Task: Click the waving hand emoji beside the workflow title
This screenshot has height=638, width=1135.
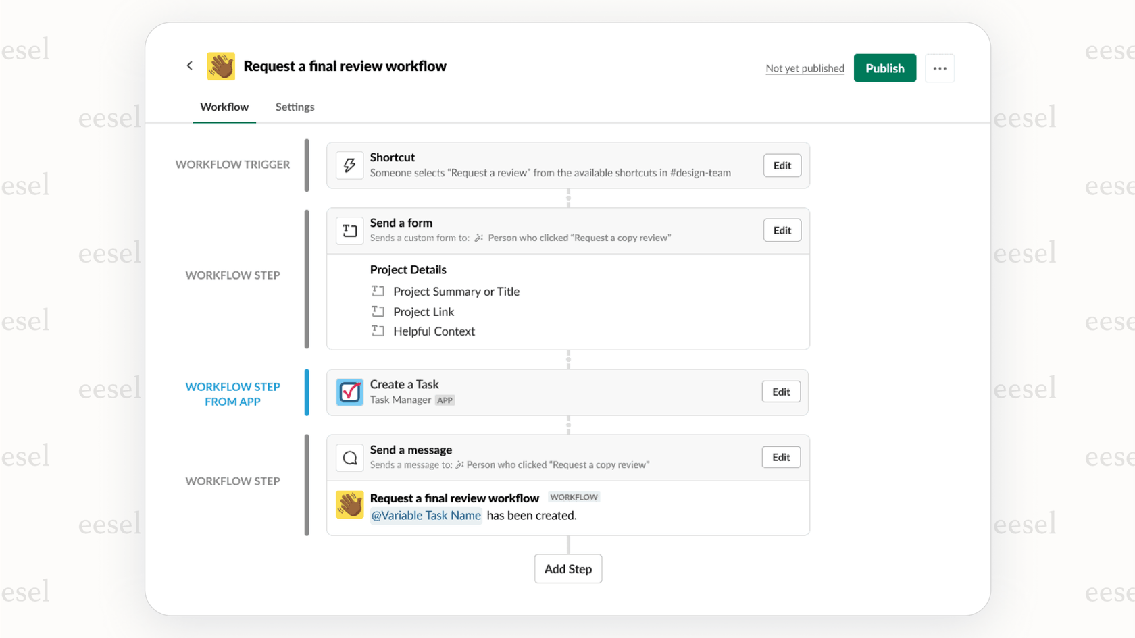Action: coord(222,65)
